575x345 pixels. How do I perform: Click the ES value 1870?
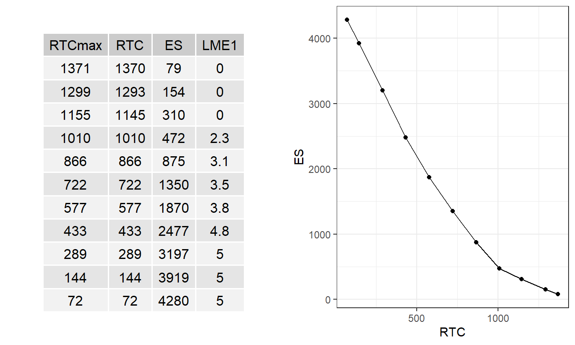[x=174, y=208]
